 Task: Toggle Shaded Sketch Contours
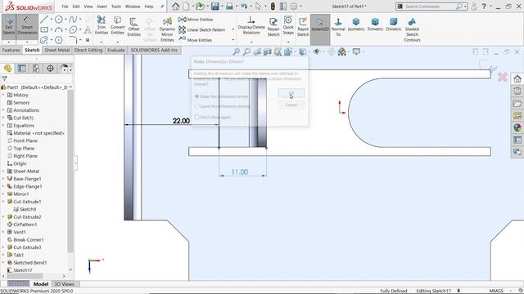[412, 29]
